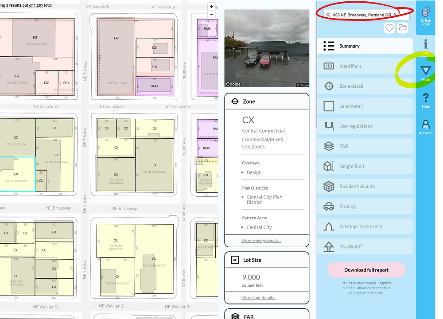This screenshot has height=319, width=443.
Task: Open the Residential units section
Action: click(365, 187)
